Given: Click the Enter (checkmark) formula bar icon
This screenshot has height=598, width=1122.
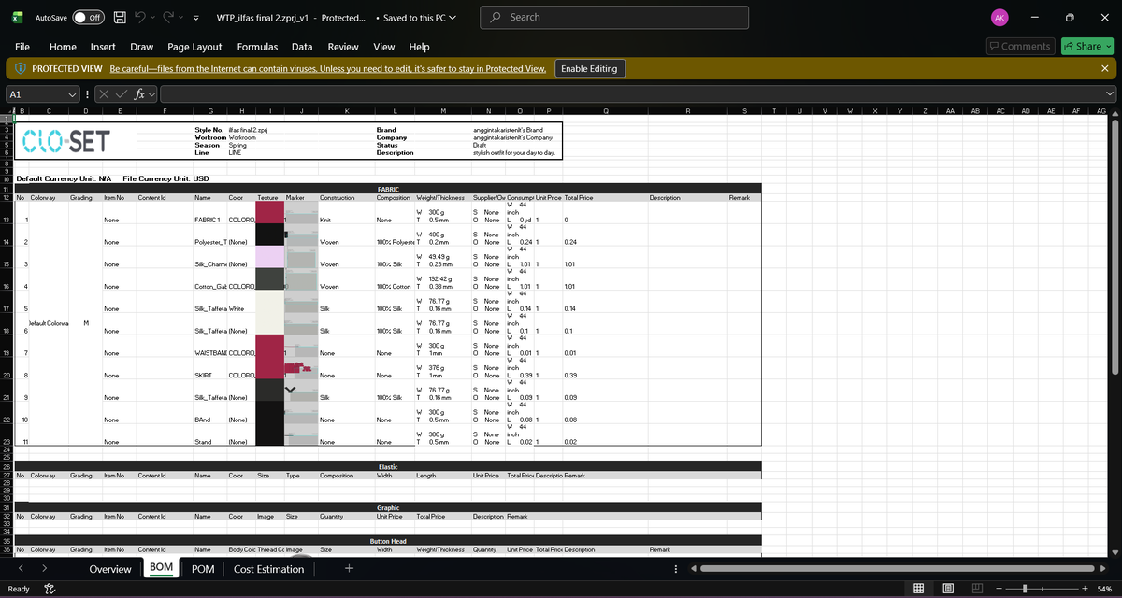Looking at the screenshot, I should 122,93.
